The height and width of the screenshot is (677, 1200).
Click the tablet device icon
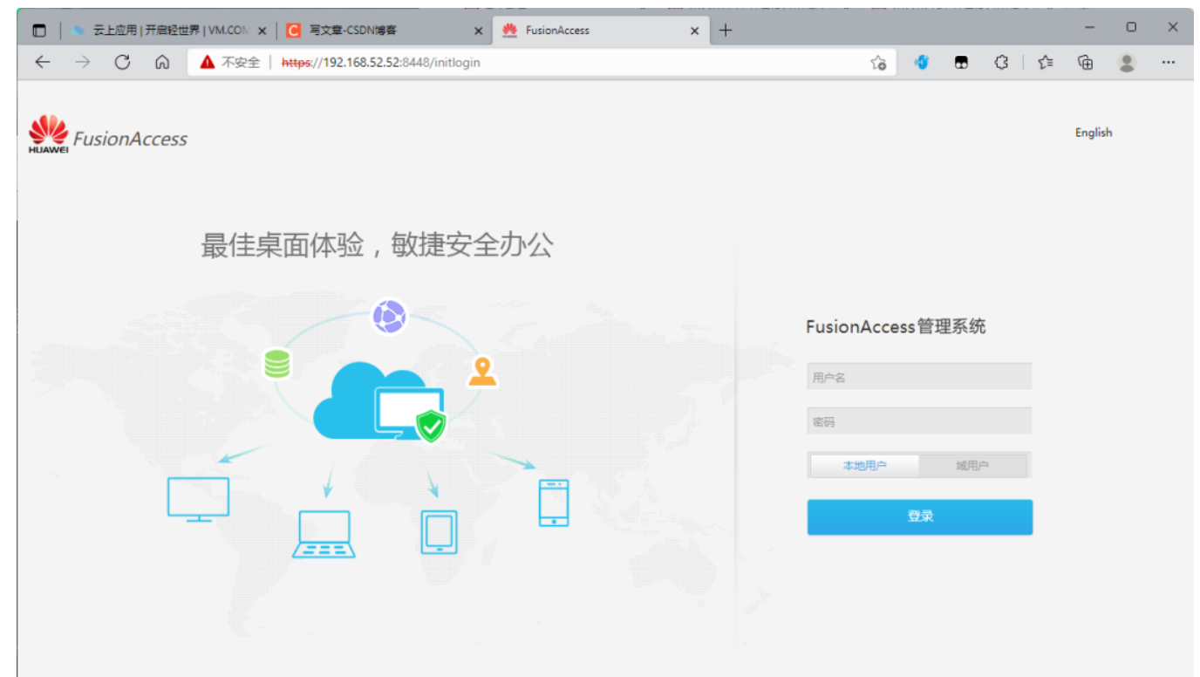point(439,531)
